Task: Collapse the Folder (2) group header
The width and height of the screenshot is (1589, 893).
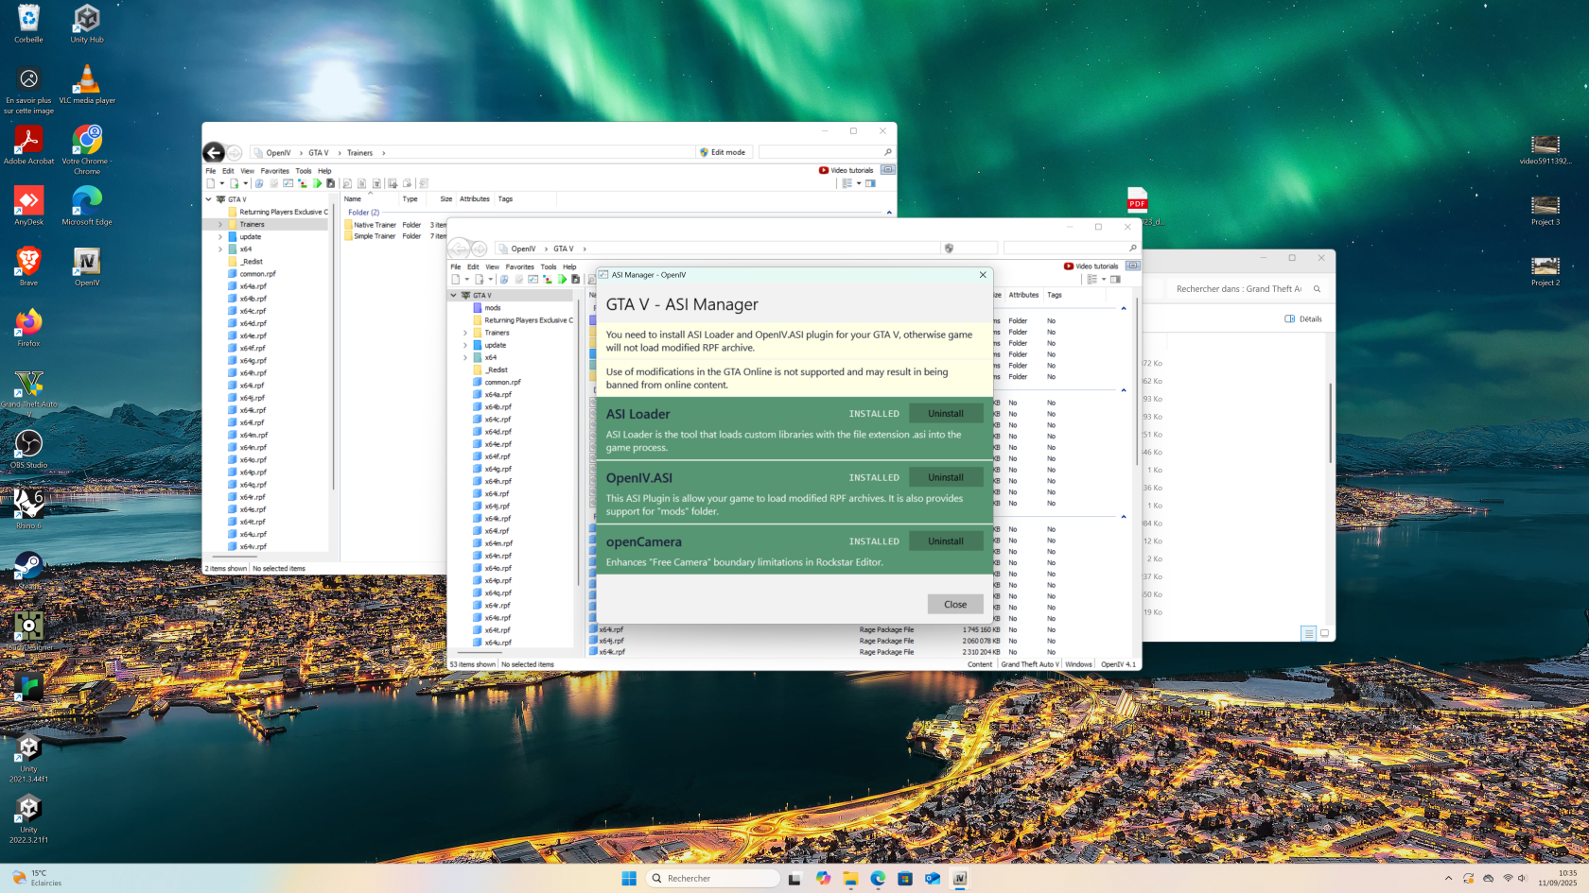Action: (363, 213)
